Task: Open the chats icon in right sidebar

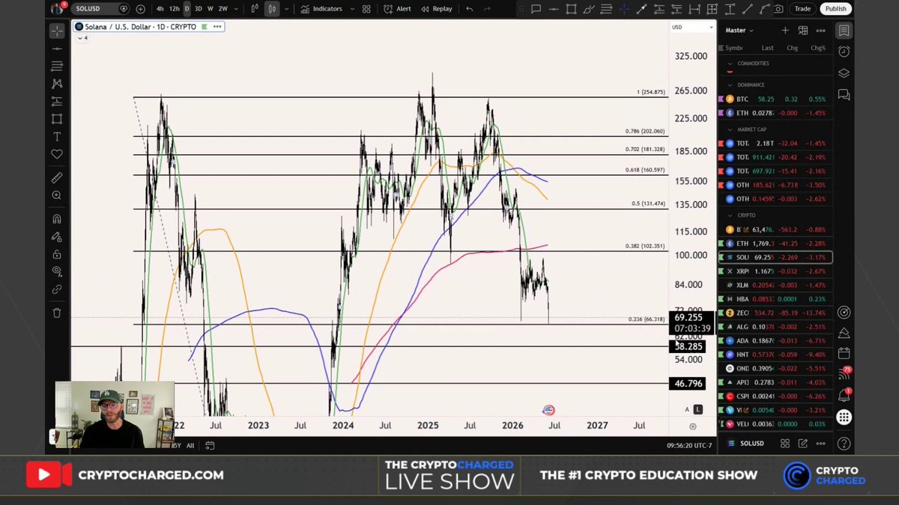Action: [x=844, y=95]
